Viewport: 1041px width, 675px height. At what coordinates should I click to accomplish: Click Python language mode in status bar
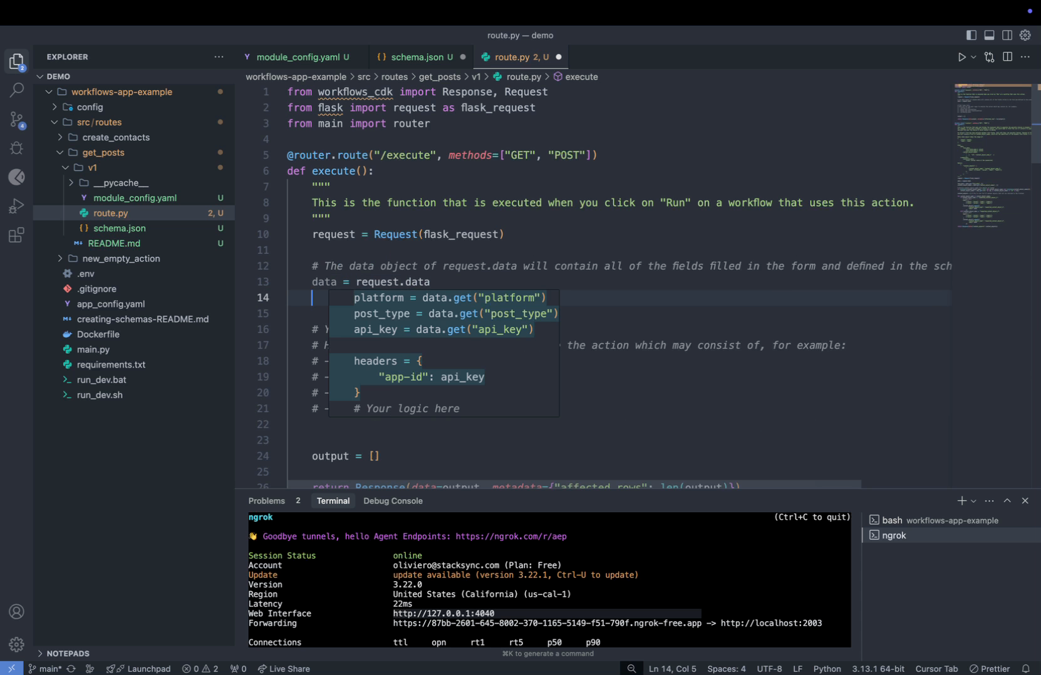pyautogui.click(x=827, y=669)
